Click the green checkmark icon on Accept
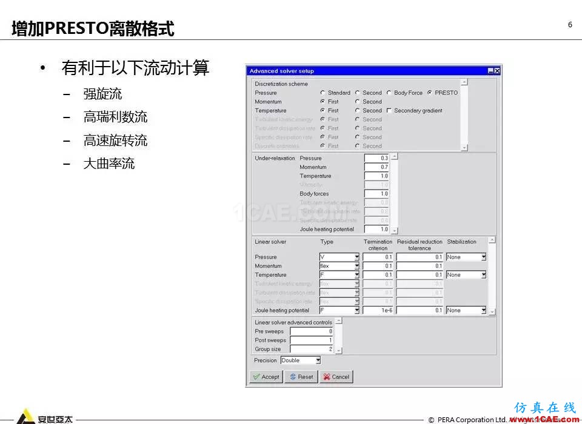This screenshot has width=582, height=424. pos(256,377)
